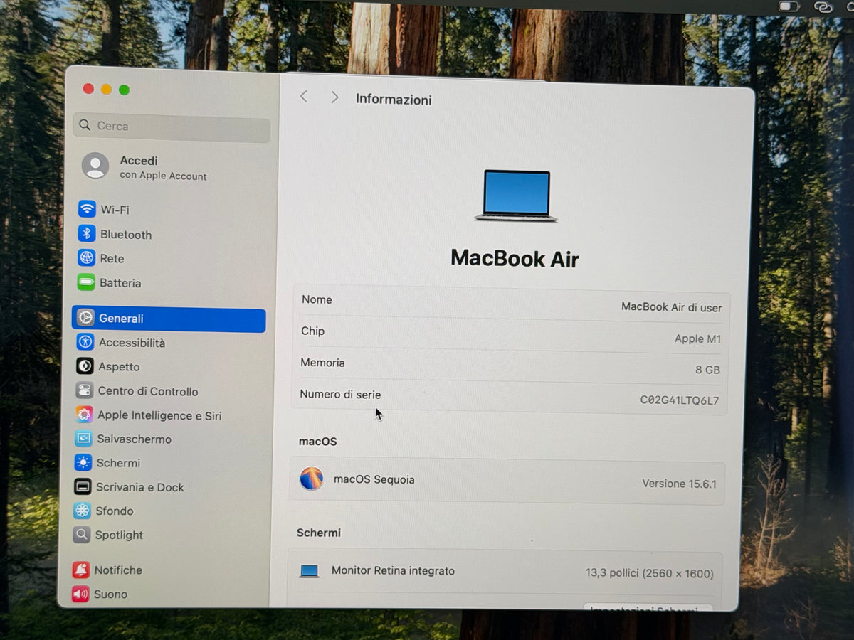The height and width of the screenshot is (640, 854).
Task: Select the Schermi sun icon
Action: click(x=83, y=463)
